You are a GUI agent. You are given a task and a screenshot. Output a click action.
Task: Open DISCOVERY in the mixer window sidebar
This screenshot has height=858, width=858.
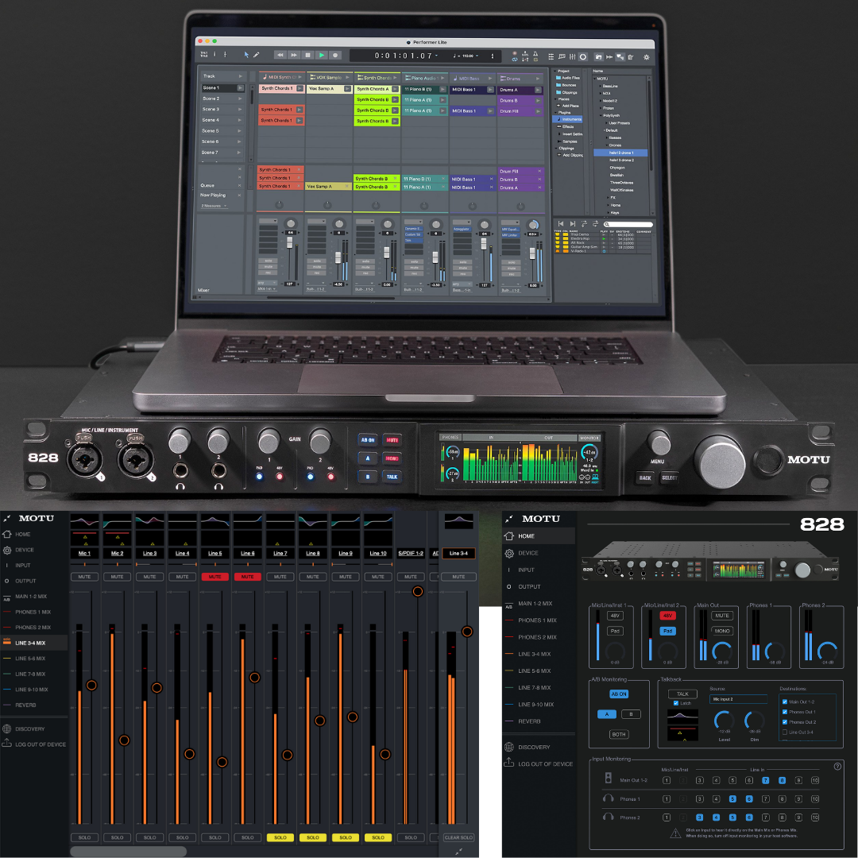(29, 729)
